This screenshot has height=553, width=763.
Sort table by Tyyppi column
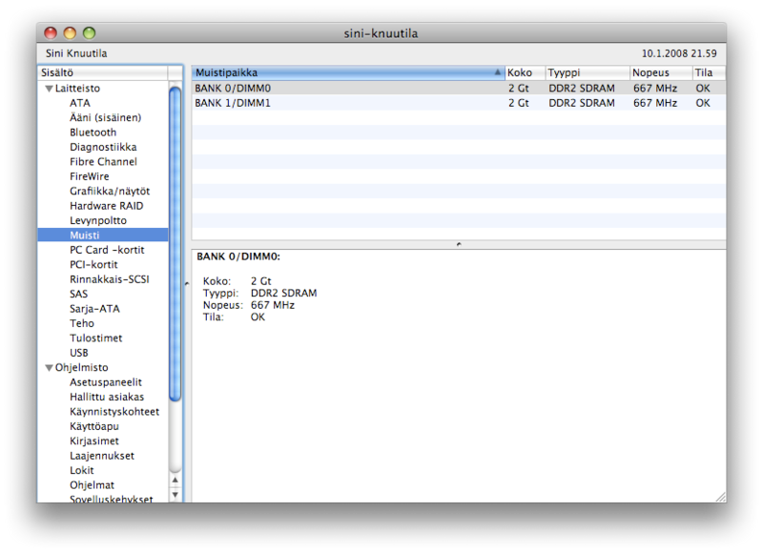click(587, 73)
